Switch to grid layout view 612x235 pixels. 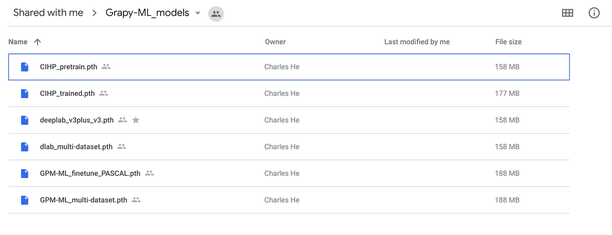[x=568, y=13]
